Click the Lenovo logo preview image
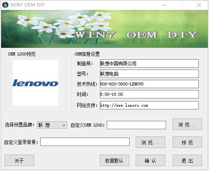Viewport: 209px width, 171px height. pos(35,83)
